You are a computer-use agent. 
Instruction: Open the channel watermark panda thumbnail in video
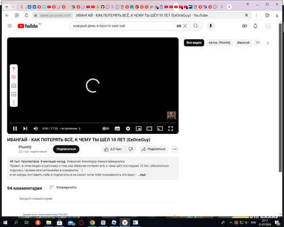pyautogui.click(x=172, y=116)
